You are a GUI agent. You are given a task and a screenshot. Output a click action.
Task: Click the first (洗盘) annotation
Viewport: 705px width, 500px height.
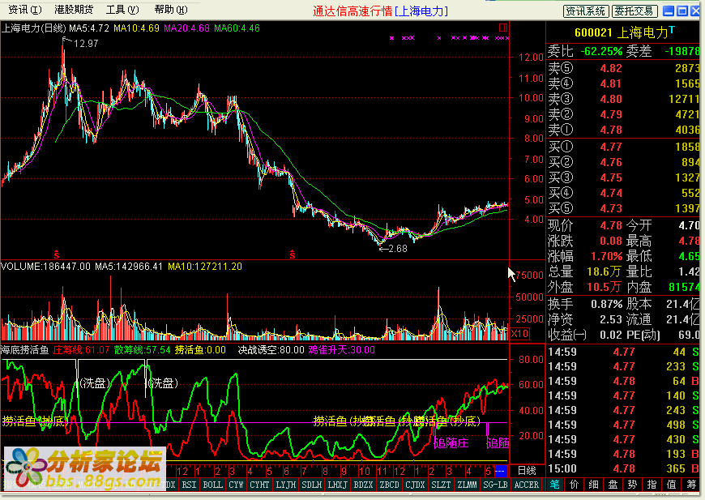[x=94, y=383]
